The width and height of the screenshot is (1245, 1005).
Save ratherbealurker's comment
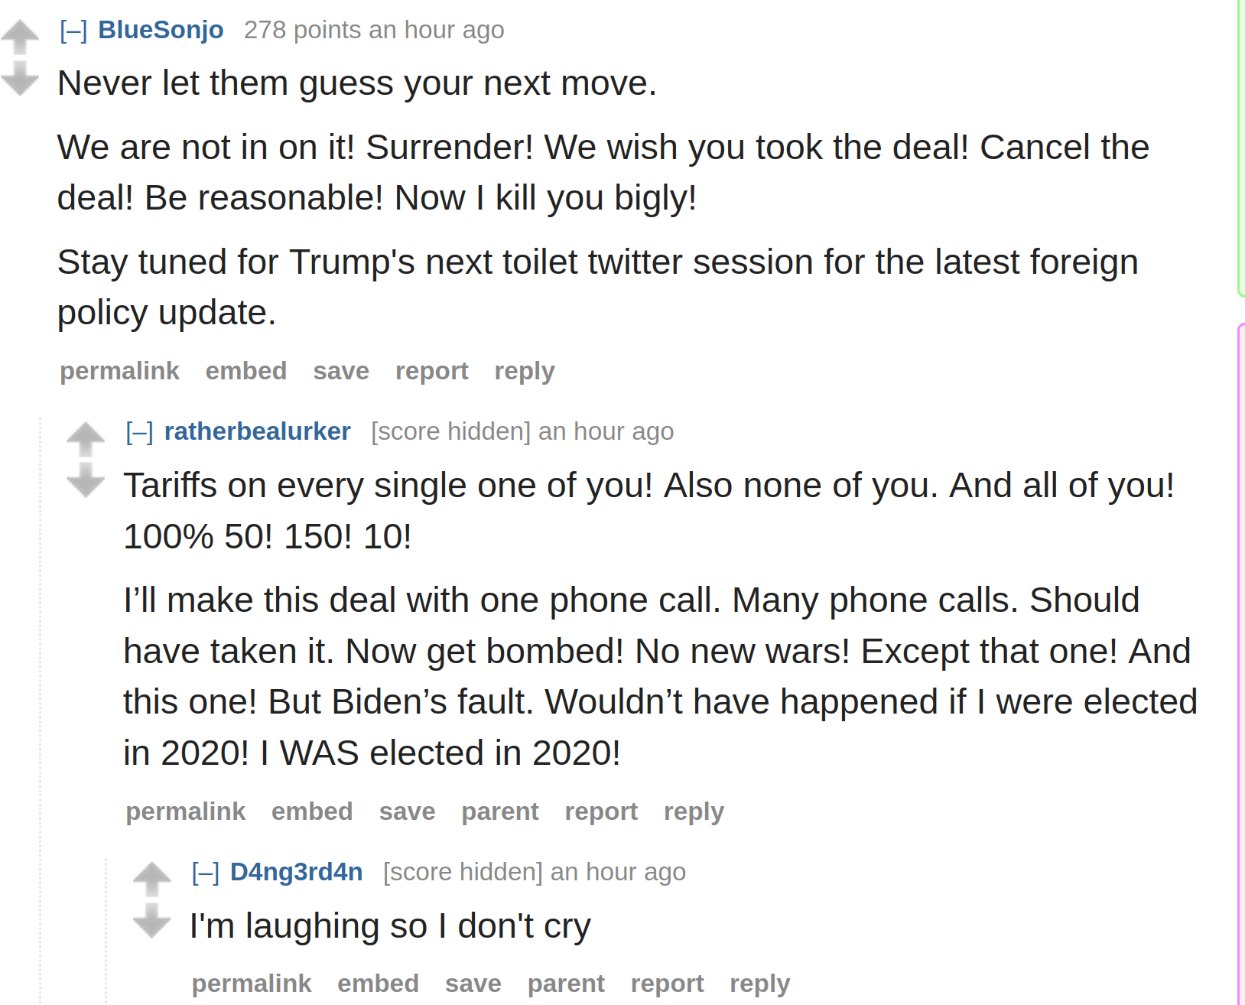point(407,811)
